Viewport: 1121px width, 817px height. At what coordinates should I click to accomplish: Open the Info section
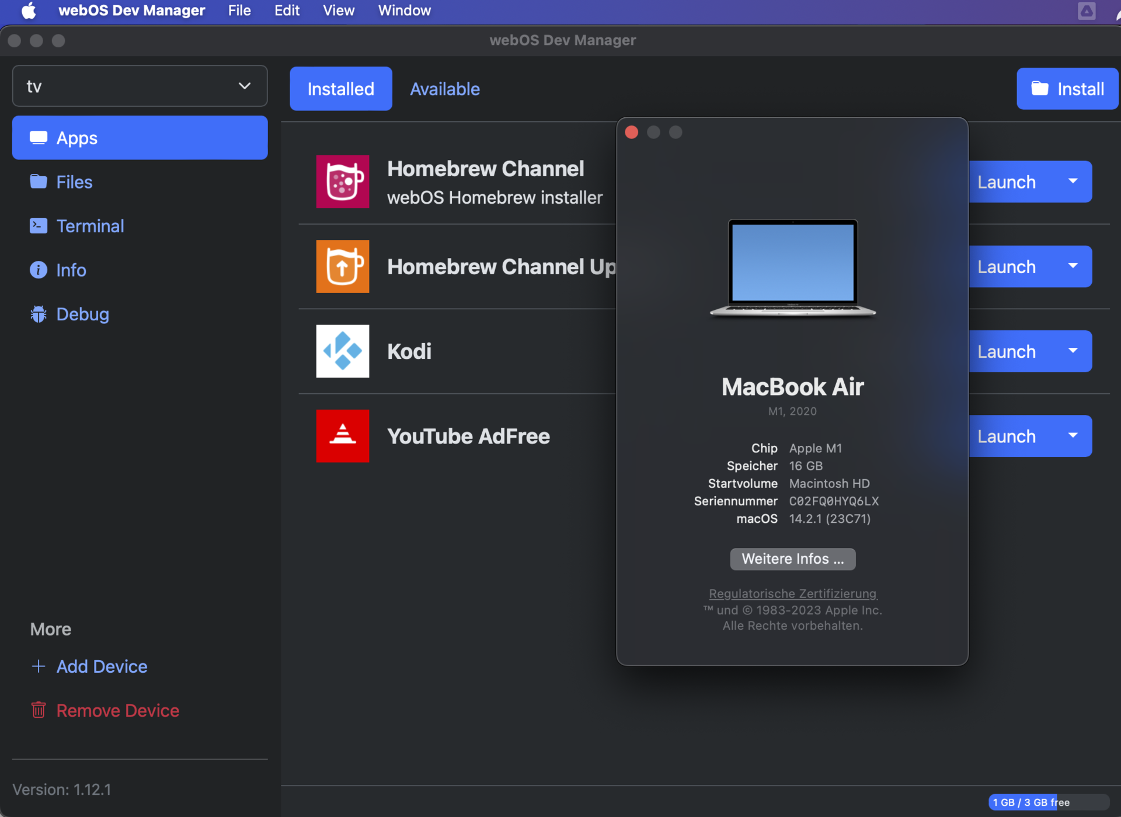[71, 270]
